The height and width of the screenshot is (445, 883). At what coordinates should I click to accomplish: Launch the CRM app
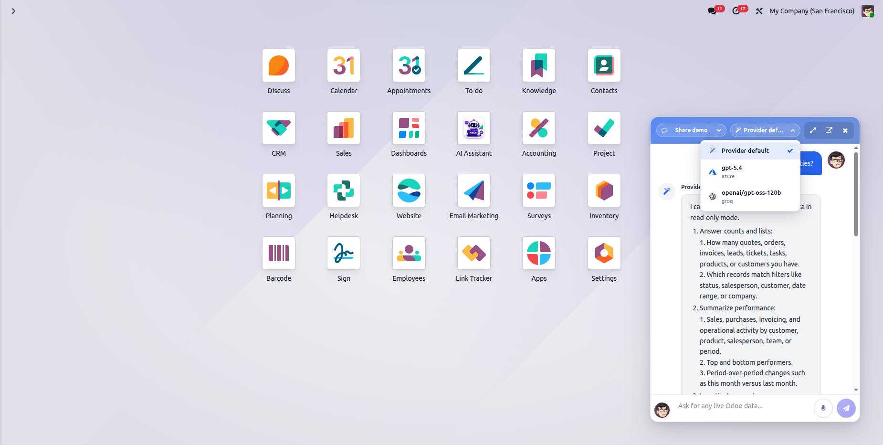click(279, 128)
